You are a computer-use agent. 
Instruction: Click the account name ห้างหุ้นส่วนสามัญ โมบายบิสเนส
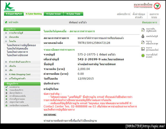(97, 64)
